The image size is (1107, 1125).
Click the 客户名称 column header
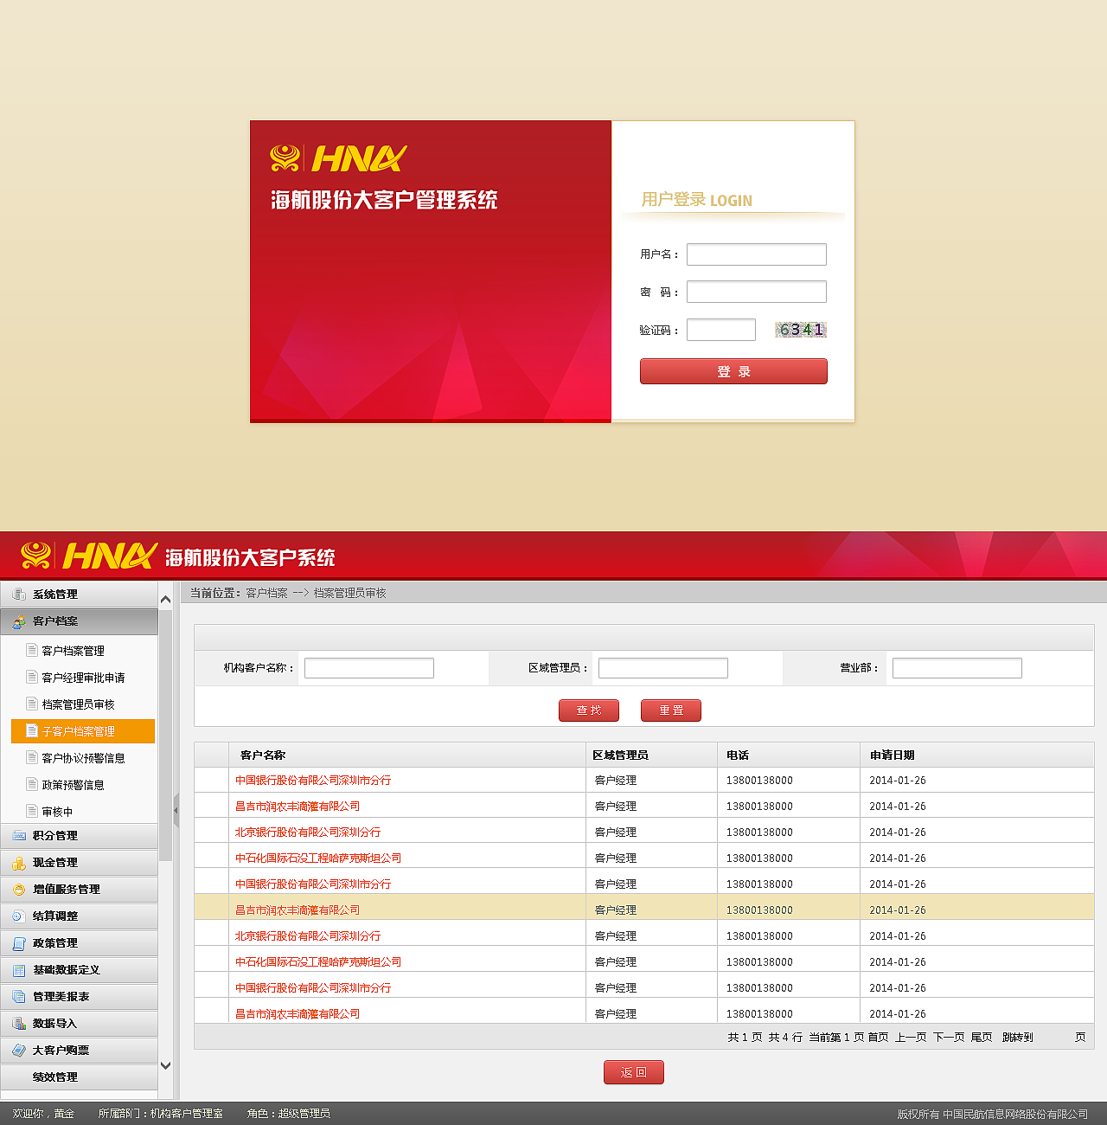pos(263,755)
